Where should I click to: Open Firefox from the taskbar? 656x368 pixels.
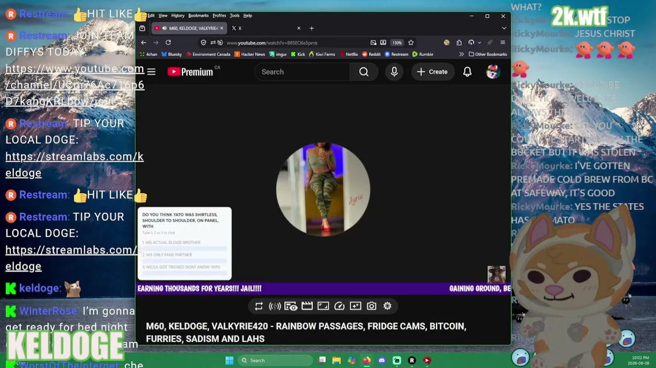click(367, 360)
